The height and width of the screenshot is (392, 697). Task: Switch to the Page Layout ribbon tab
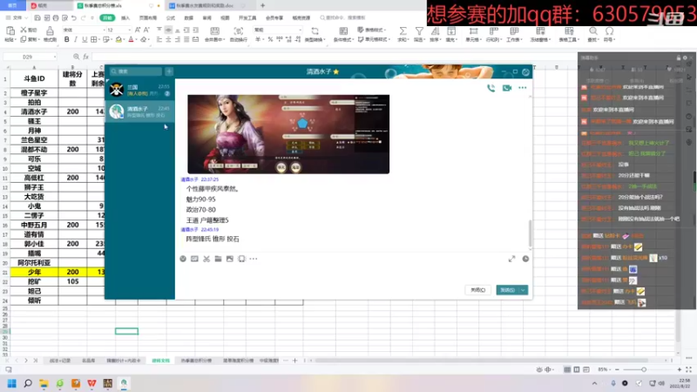pyautogui.click(x=148, y=17)
